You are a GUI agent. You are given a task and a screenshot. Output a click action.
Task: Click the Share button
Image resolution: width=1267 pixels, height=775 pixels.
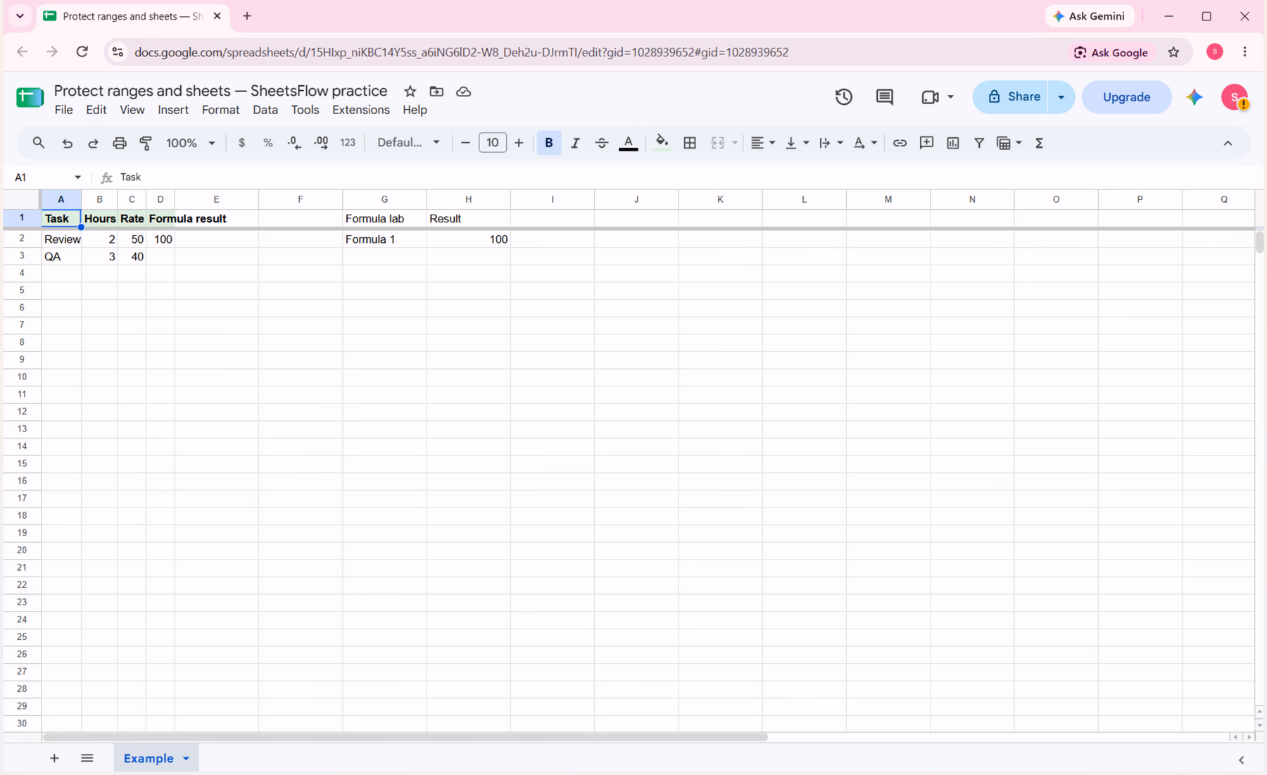[x=1011, y=97]
